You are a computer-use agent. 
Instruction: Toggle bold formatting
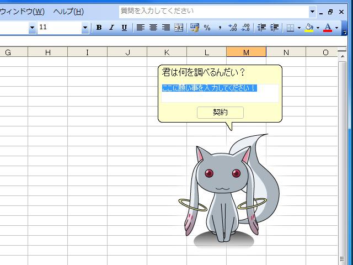tap(99, 28)
